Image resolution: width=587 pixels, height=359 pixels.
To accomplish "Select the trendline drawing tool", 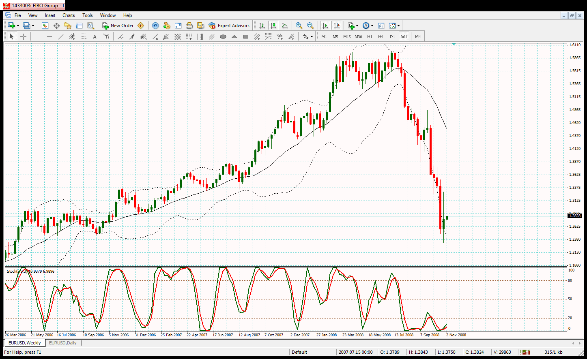I will [x=61, y=36].
